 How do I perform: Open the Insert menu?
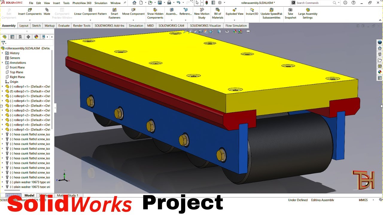56,3
